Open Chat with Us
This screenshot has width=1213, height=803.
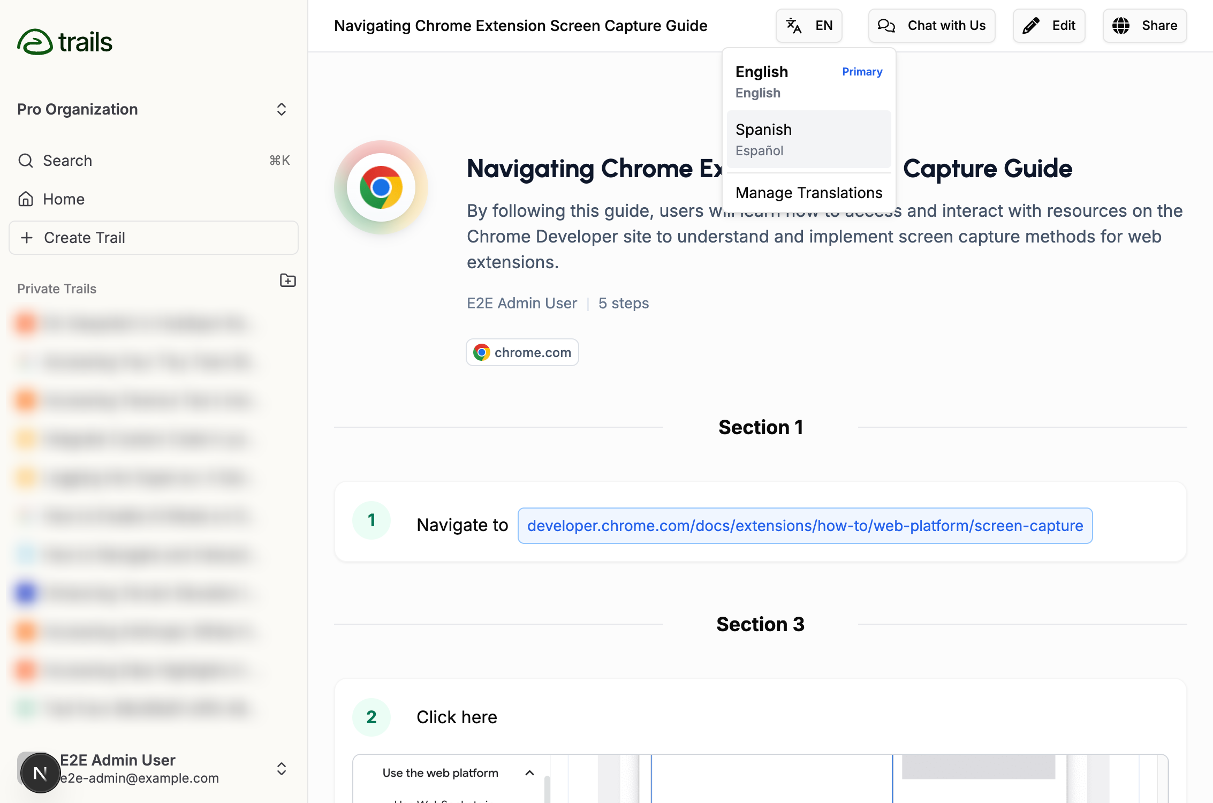click(x=931, y=26)
